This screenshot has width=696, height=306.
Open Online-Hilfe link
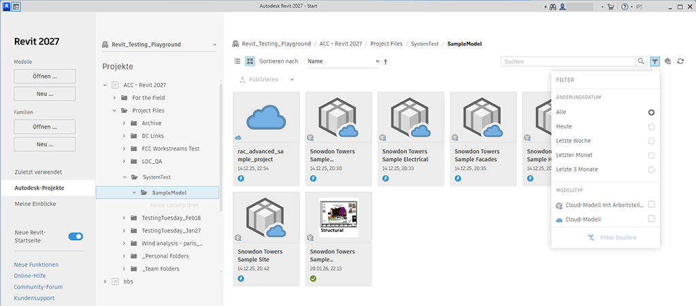click(x=30, y=276)
